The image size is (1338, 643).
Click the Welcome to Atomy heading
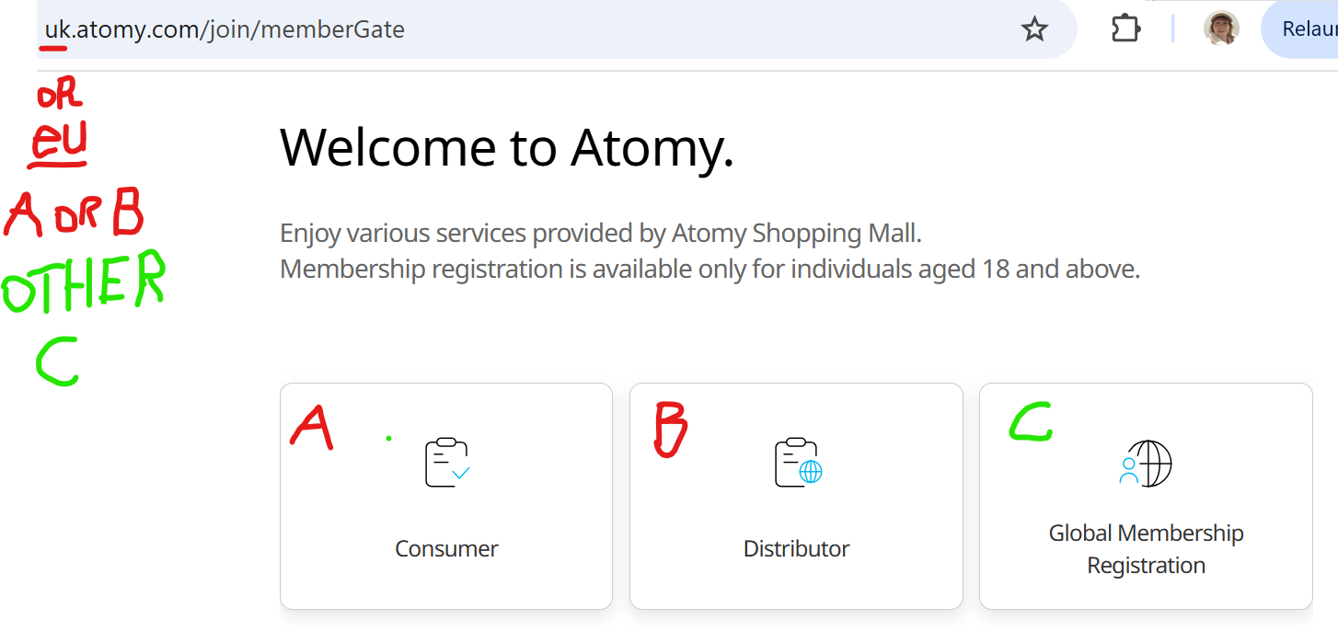506,147
